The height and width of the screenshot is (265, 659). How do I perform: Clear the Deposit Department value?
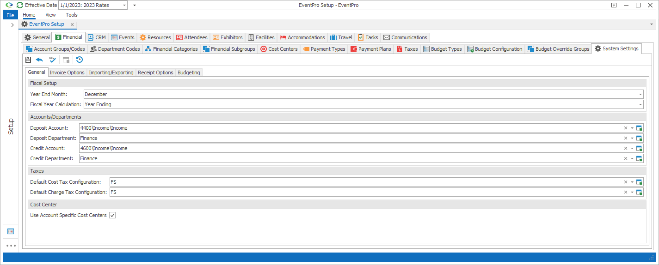click(x=626, y=138)
